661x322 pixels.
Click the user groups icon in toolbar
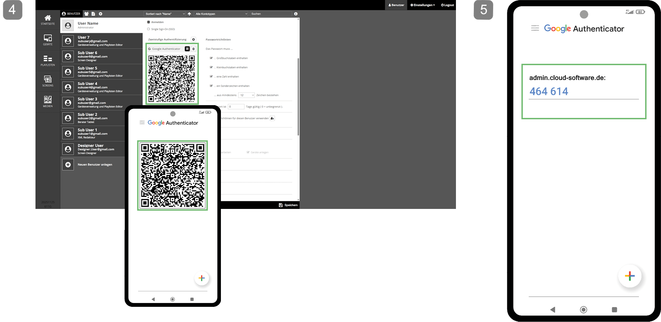click(x=87, y=14)
